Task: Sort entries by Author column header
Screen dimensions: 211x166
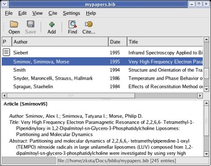Action: pyautogui.click(x=60, y=42)
